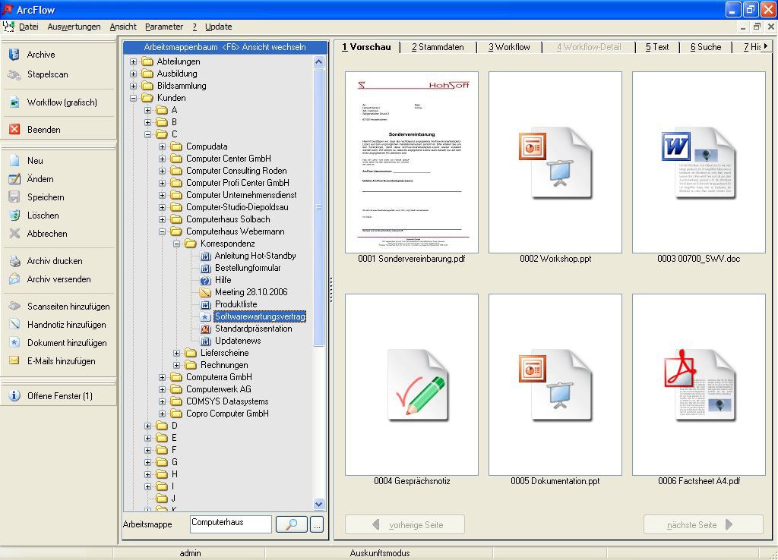The image size is (778, 560).
Task: Switch to the 2 Stammdaten tab
Action: pyautogui.click(x=438, y=47)
